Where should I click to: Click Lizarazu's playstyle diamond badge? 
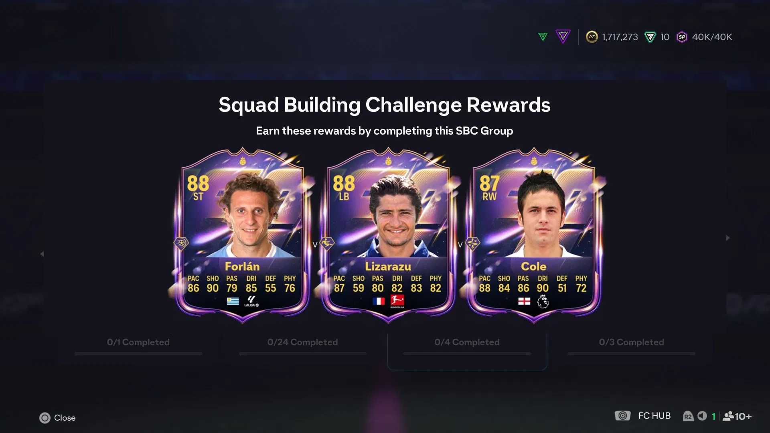[x=327, y=243]
